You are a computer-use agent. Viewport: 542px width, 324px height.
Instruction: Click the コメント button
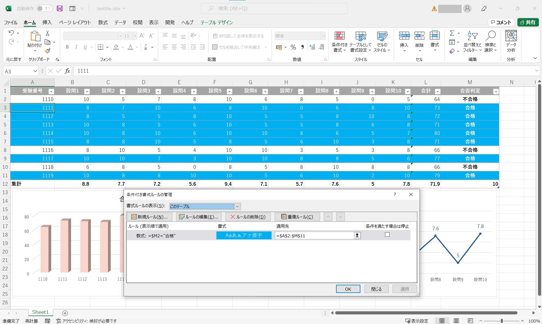501,22
